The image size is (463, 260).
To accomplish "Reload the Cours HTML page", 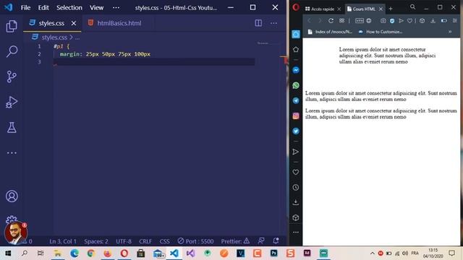I will [x=331, y=21].
